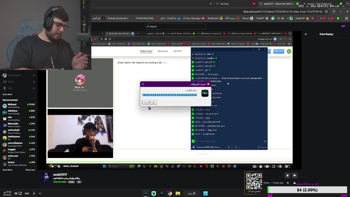Open STEAMUNLOCKED bookmark
350x197 pixels.
(x=146, y=18)
